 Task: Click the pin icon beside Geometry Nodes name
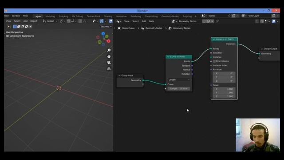click(x=217, y=21)
